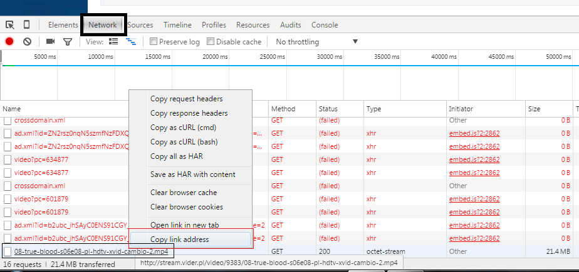Select the first ad.xml?id=ZN2rsz0nqN5 request
Screen dimensions: 579x272
coord(71,133)
